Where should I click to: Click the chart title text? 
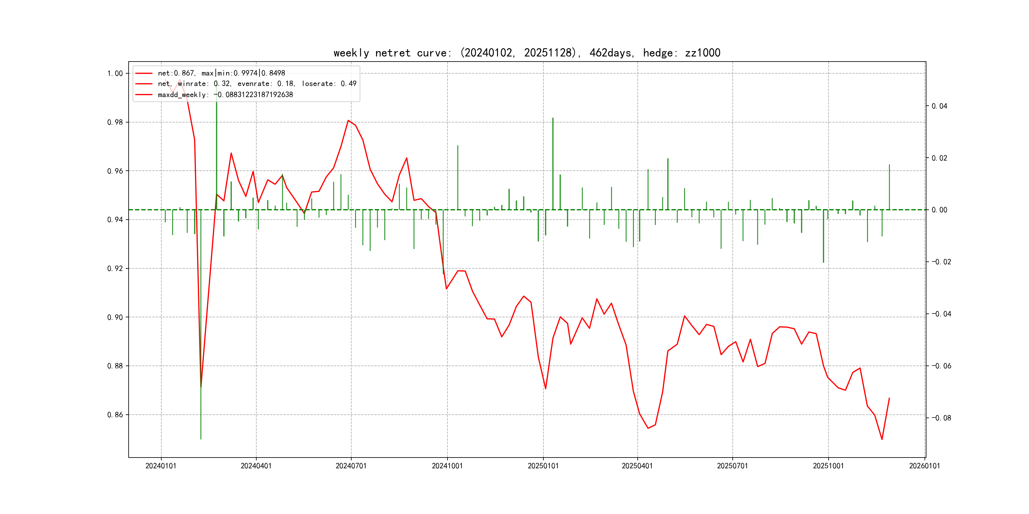pos(527,53)
